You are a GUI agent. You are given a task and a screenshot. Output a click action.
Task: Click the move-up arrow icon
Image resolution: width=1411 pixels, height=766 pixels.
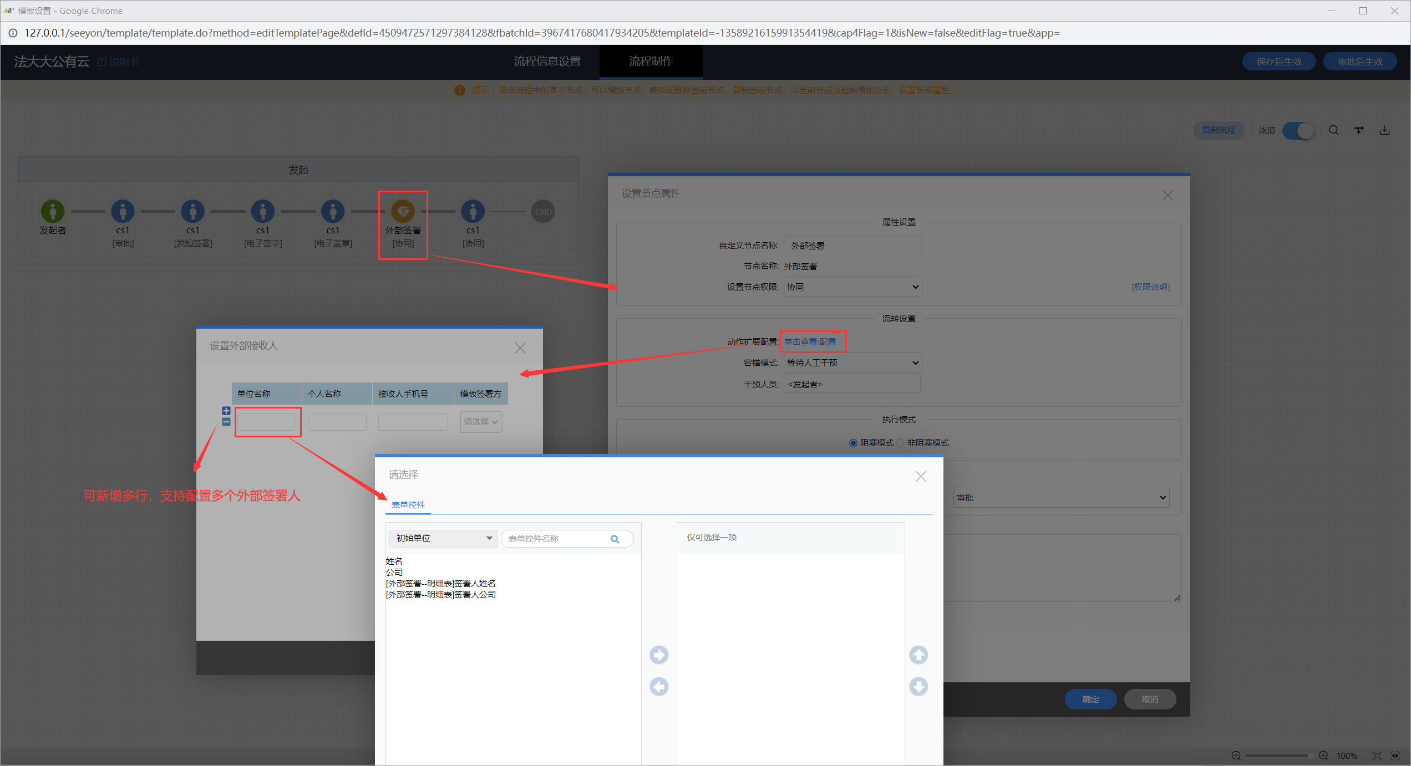click(x=918, y=655)
